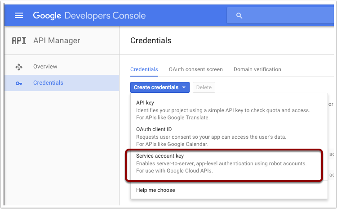The height and width of the screenshot is (209, 337).
Task: Click the search magnifier icon
Action: pos(239,15)
